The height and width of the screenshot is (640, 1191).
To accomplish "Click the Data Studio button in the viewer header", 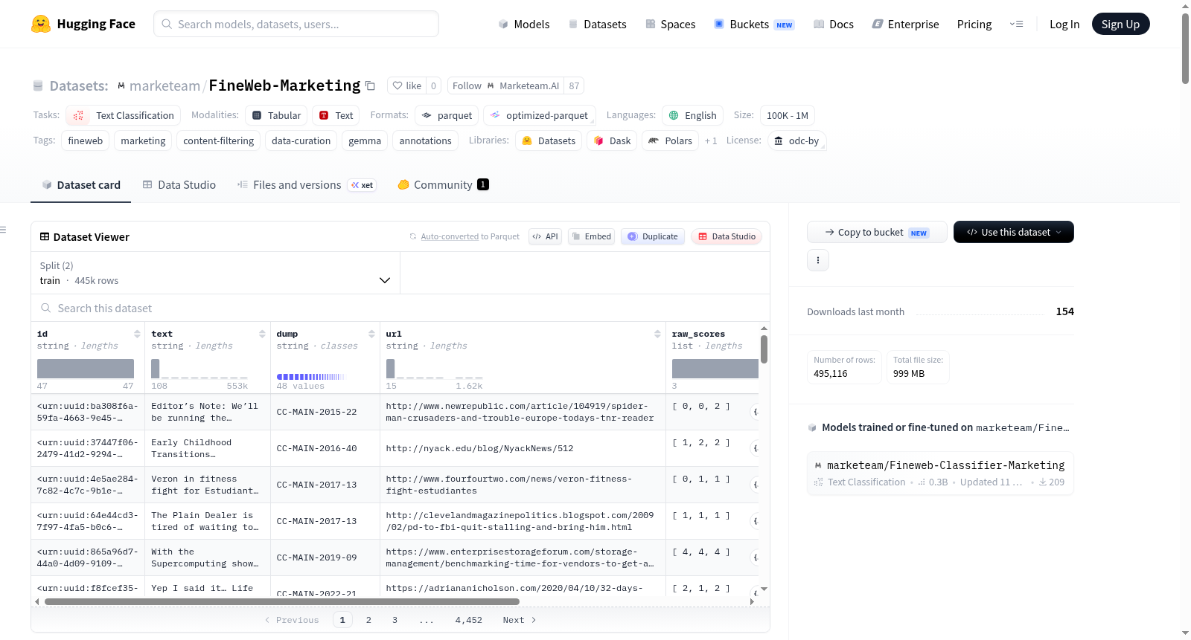I will 726,236.
